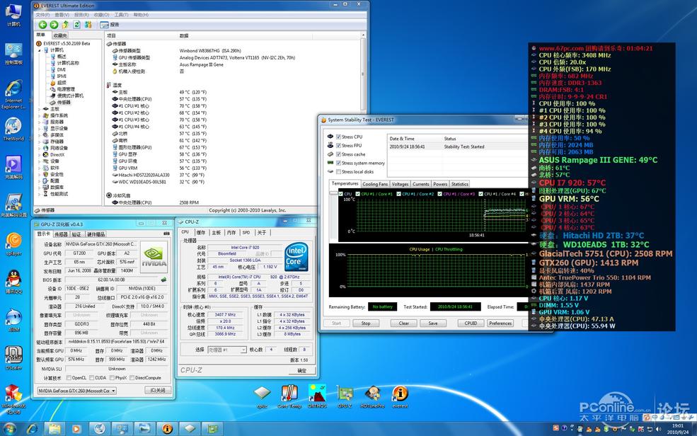Switch to the 传感器 tab in GPU-Z
Viewport: 697px width, 436px height.
(x=61, y=234)
